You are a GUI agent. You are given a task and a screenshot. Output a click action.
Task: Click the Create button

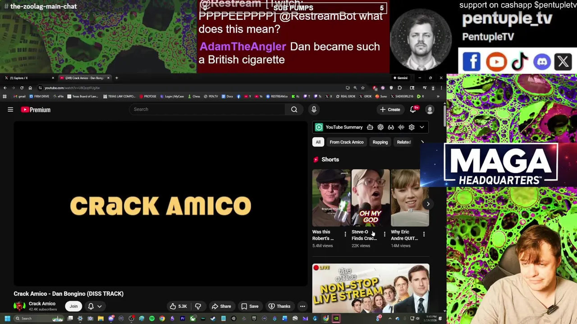pyautogui.click(x=390, y=109)
